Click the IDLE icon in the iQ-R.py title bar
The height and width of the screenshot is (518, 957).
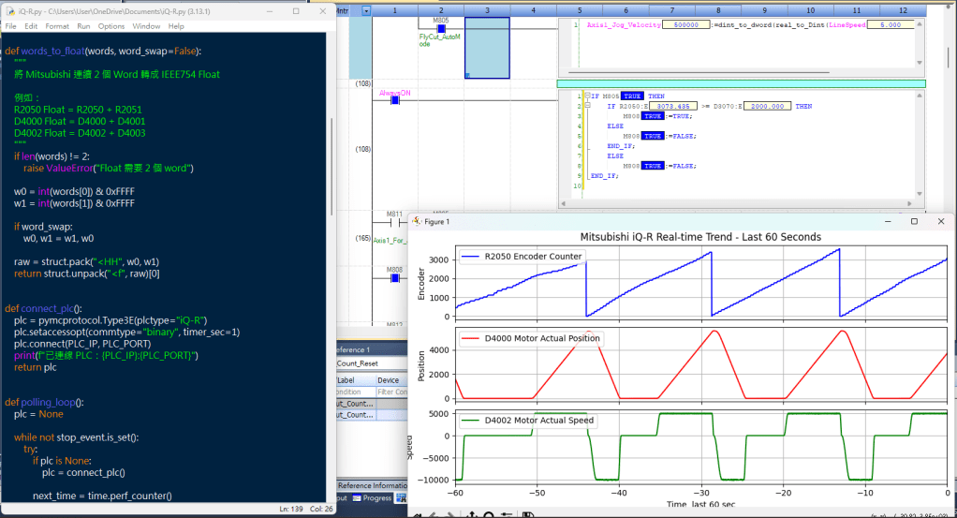(x=10, y=11)
